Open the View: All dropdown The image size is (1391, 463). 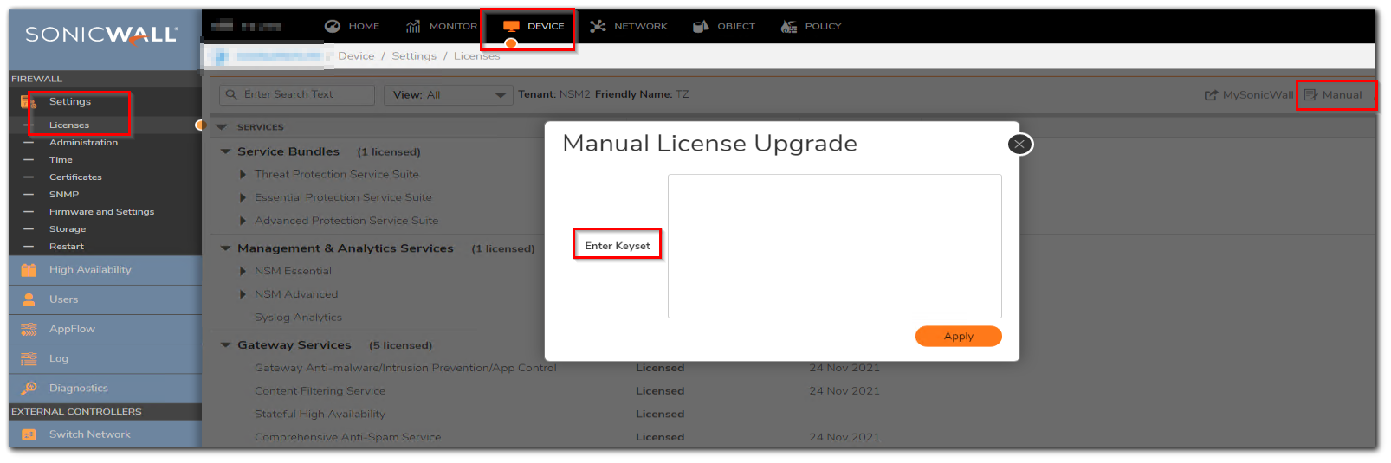pos(447,95)
